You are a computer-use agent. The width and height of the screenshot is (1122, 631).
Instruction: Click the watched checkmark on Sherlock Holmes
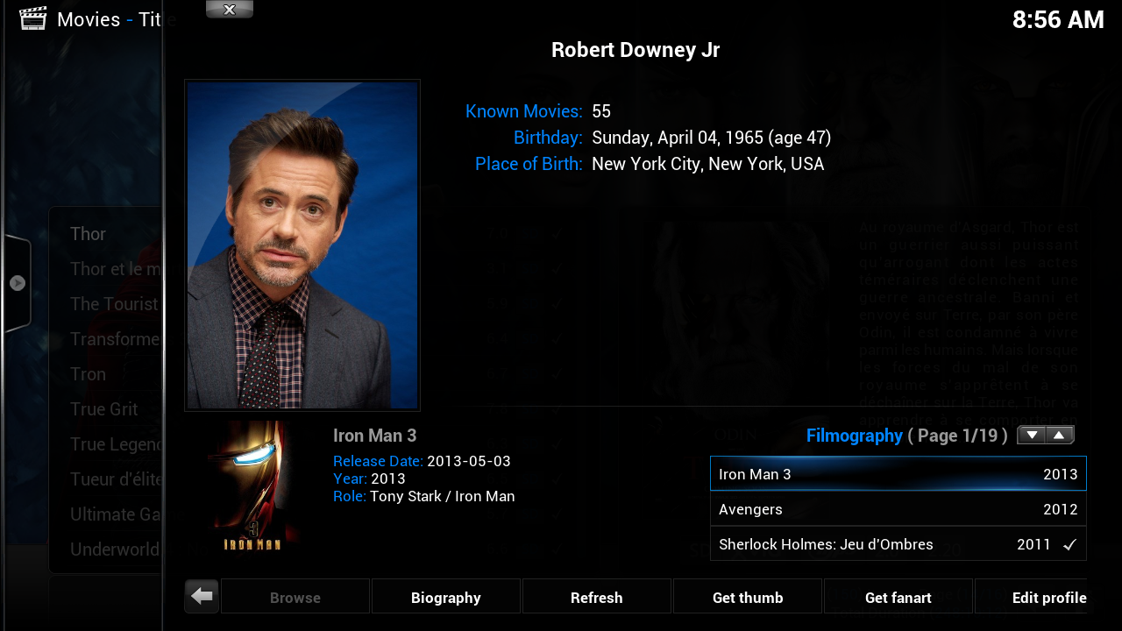pos(1069,544)
